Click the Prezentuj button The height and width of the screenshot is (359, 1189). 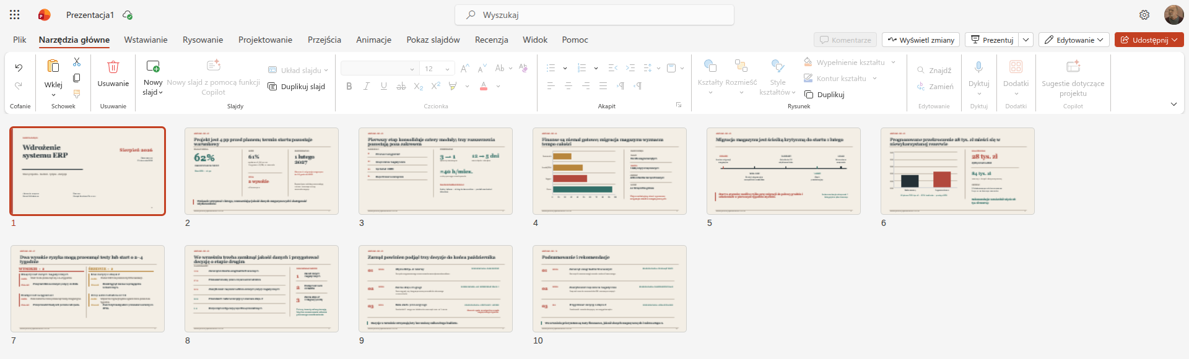[992, 40]
